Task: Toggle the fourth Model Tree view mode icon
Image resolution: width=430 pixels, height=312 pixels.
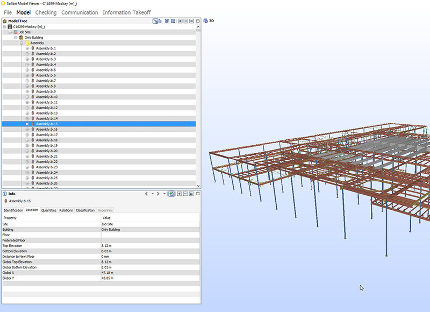Action: [173, 21]
